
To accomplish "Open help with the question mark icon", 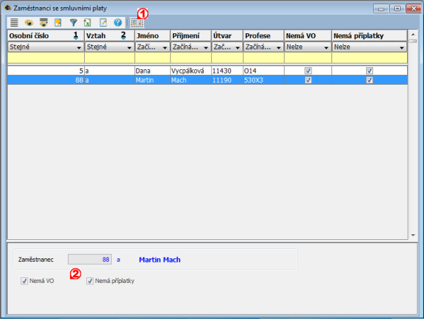I will [117, 23].
